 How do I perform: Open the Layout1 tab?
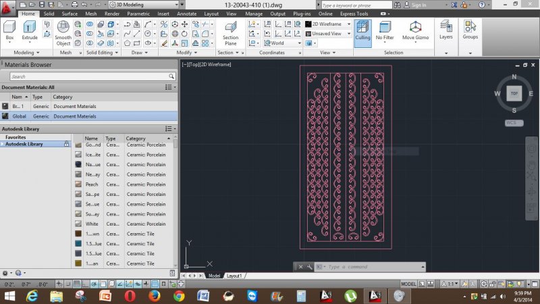pyautogui.click(x=234, y=276)
